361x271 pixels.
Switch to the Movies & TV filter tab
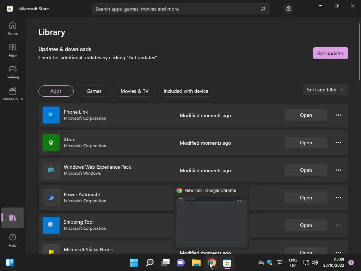click(x=134, y=91)
